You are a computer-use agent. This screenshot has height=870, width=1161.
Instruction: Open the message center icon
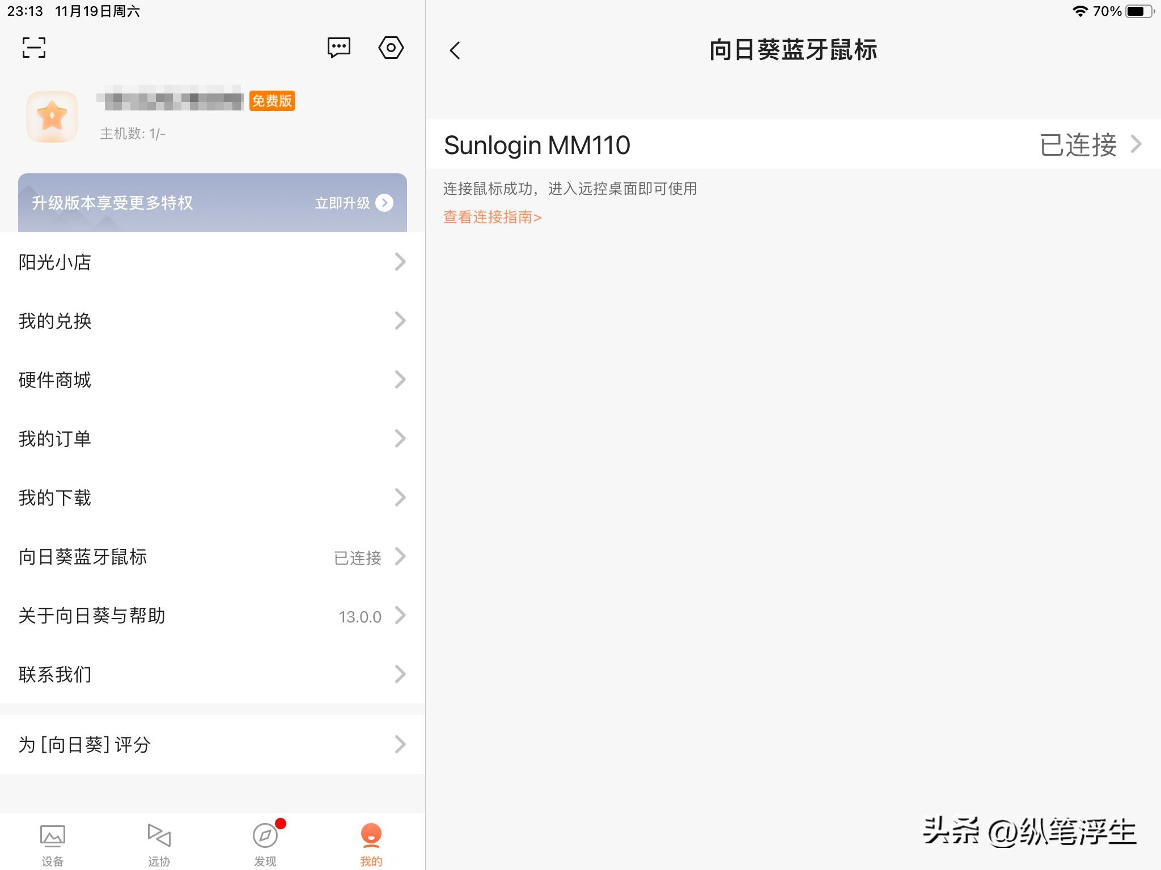[x=338, y=48]
